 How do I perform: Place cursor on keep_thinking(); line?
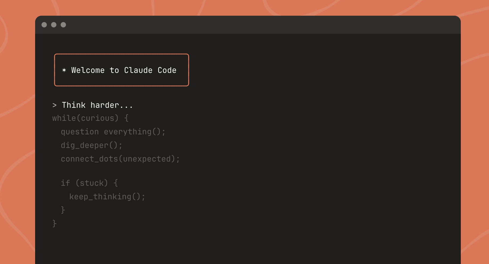pos(107,197)
